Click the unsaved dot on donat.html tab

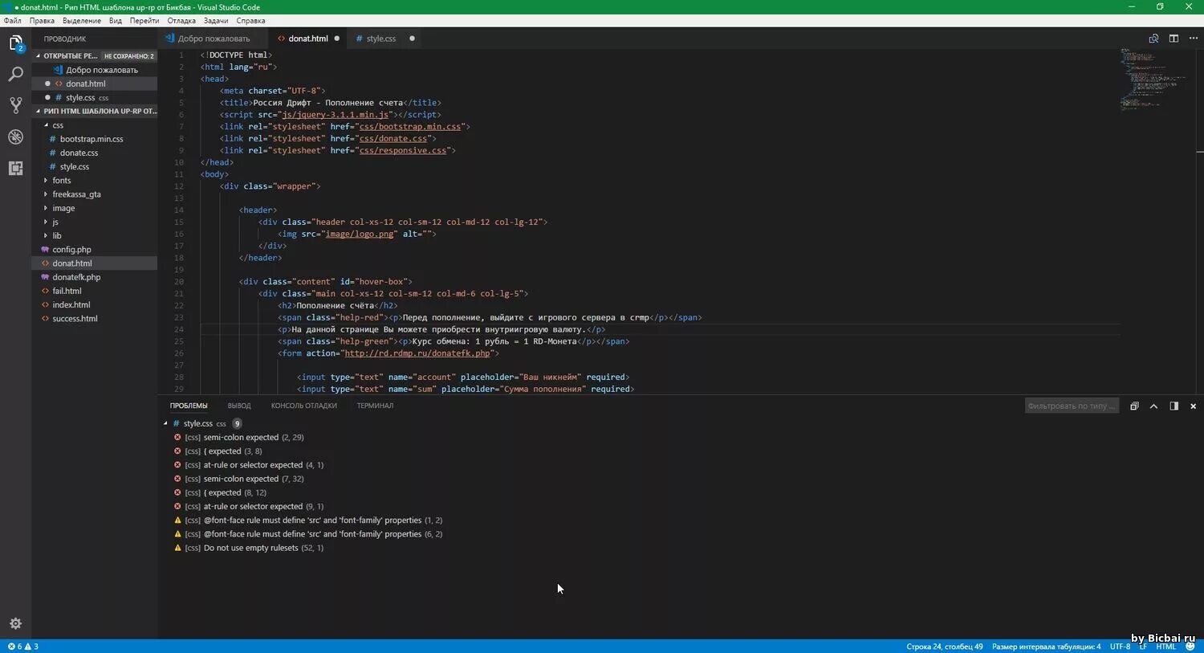[x=336, y=39]
